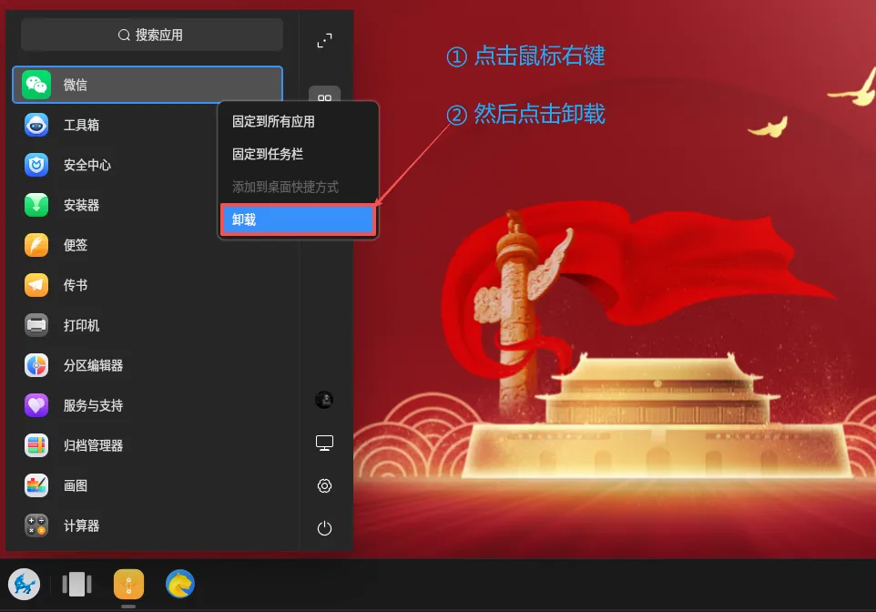Select the 便签 label
The width and height of the screenshot is (876, 612).
[x=76, y=245]
